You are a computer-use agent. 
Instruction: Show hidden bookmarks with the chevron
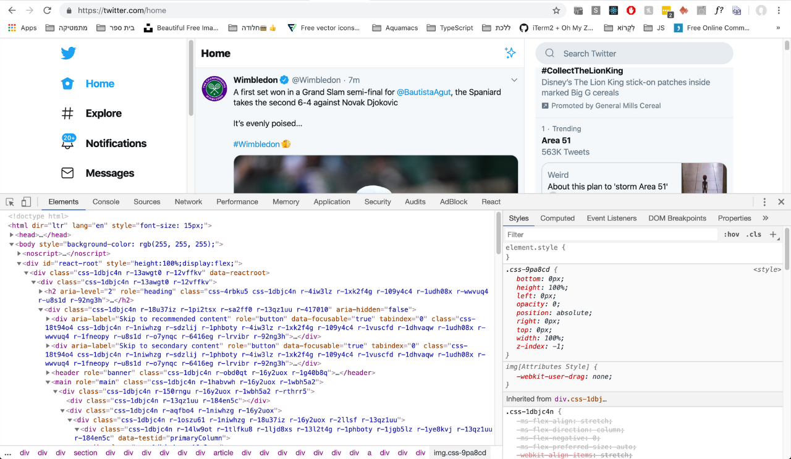coord(778,28)
